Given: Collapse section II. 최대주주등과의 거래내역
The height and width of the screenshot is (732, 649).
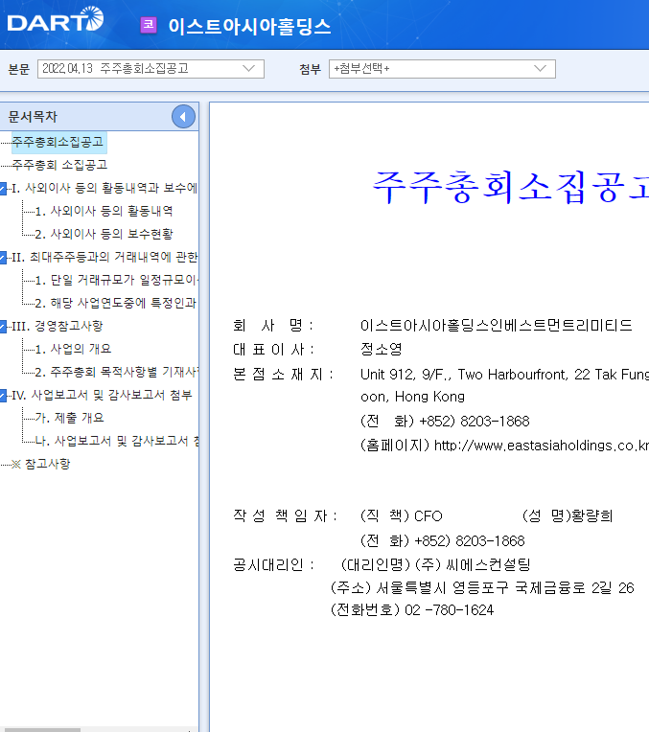Looking at the screenshot, I should pyautogui.click(x=3, y=257).
